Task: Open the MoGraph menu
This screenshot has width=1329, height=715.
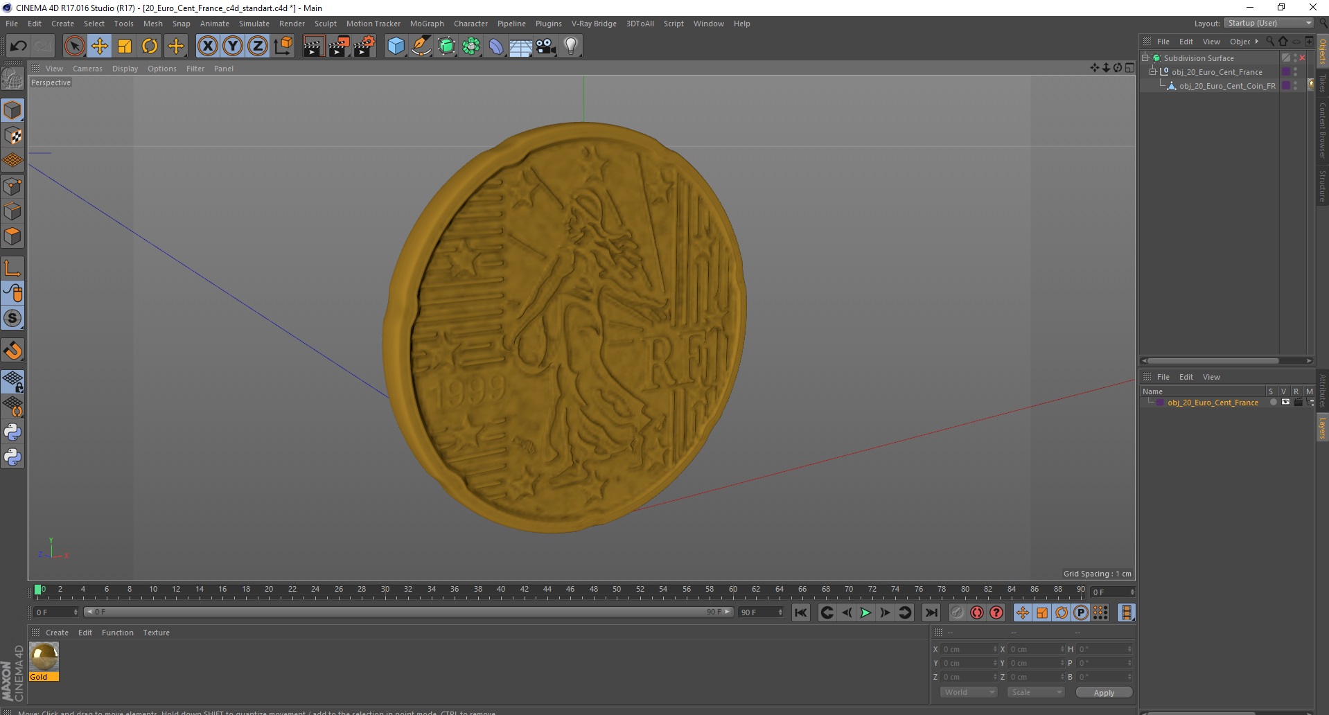Action: coord(427,24)
